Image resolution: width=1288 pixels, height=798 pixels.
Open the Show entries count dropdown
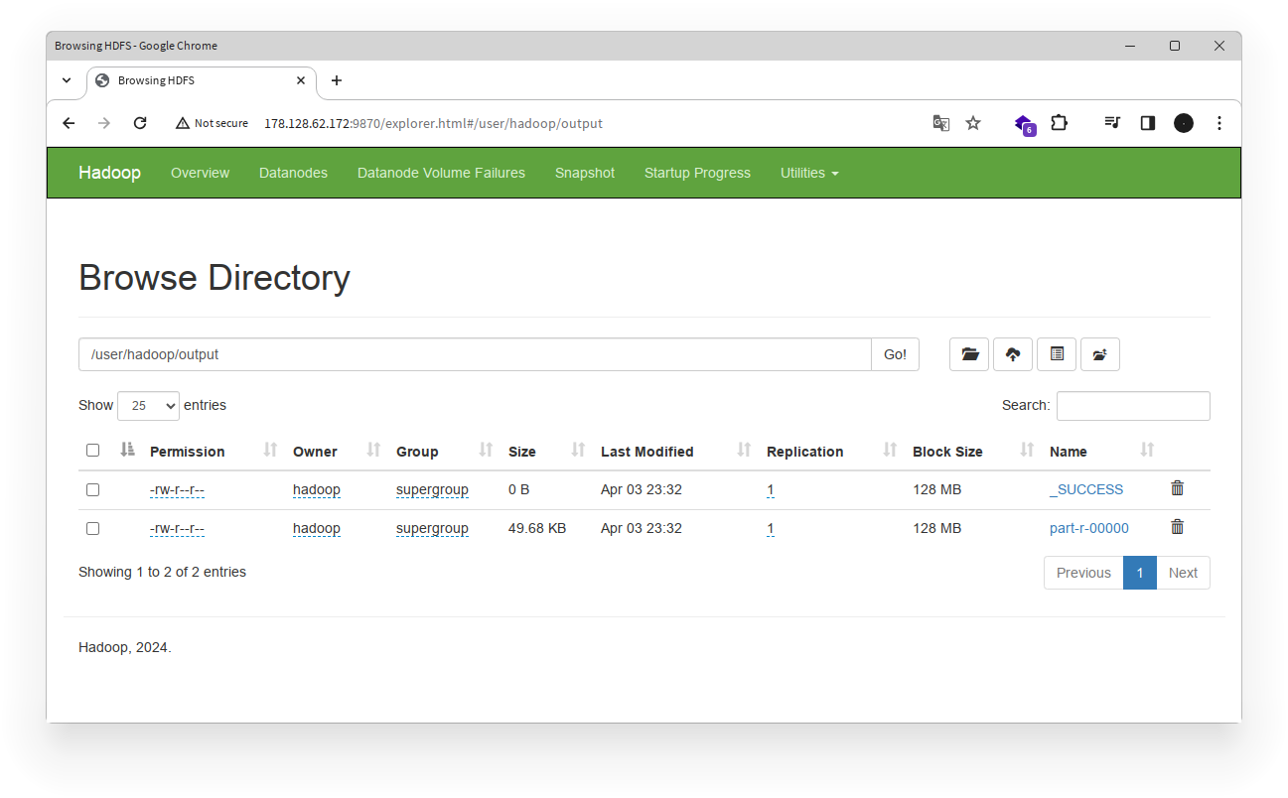tap(148, 406)
